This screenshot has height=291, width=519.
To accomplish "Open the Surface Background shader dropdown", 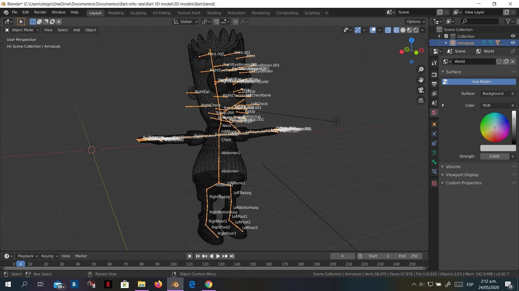I will click(498, 93).
